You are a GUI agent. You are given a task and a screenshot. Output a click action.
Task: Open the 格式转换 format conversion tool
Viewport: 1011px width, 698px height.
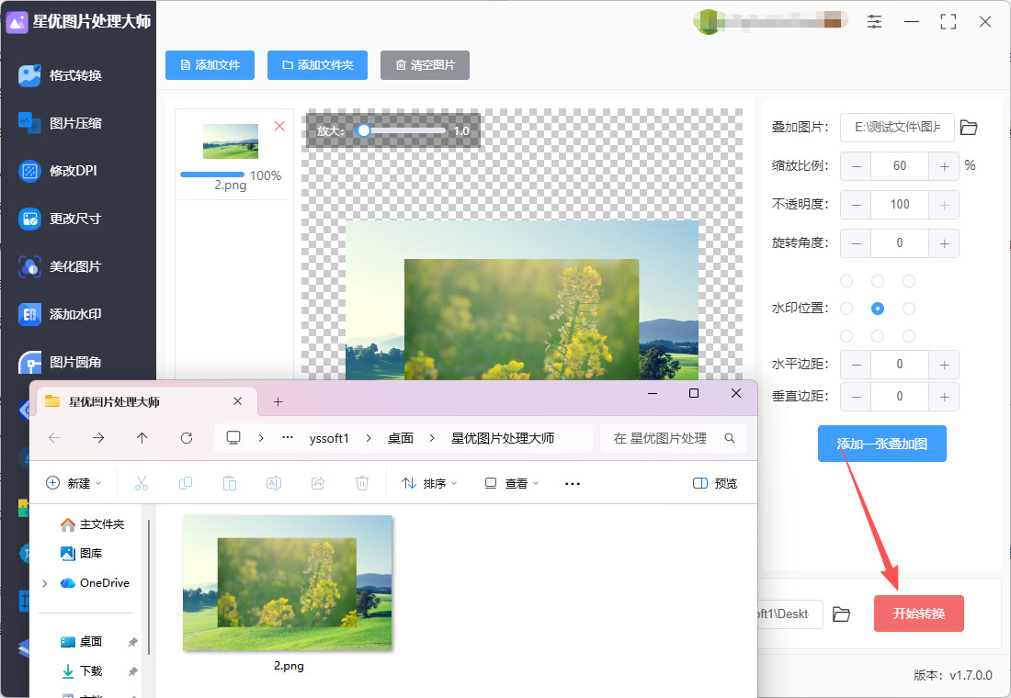click(74, 75)
